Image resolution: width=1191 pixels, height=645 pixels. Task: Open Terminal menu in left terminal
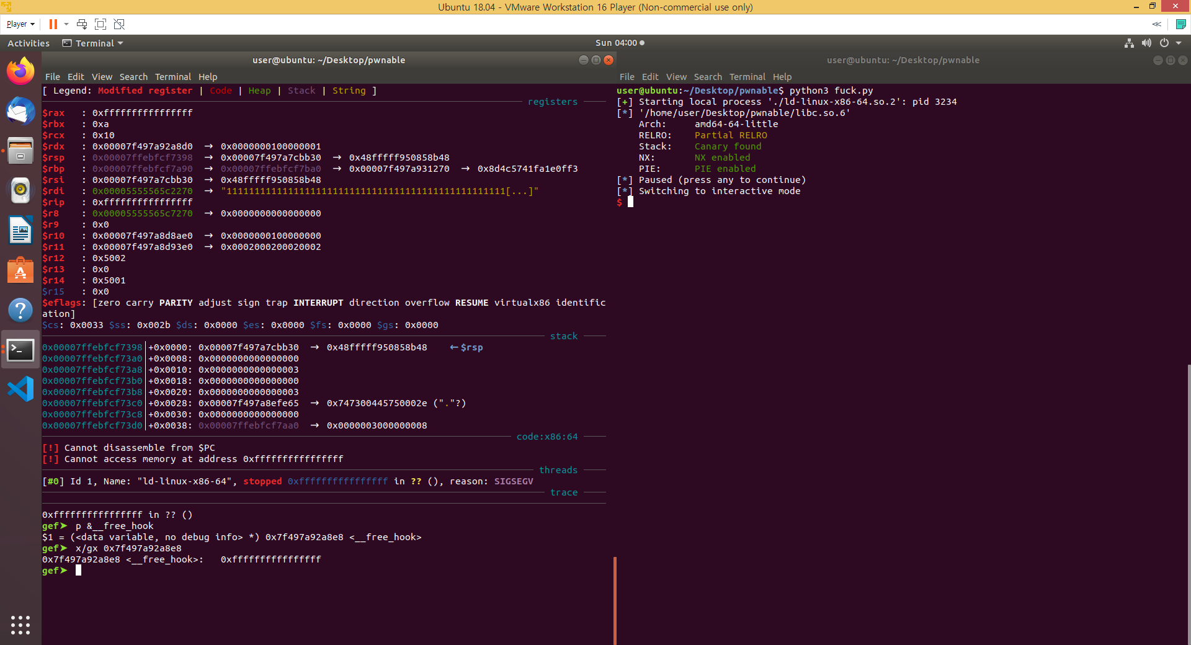pos(173,77)
